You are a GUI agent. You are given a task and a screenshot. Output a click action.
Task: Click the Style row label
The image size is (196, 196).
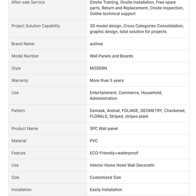tap(16, 68)
